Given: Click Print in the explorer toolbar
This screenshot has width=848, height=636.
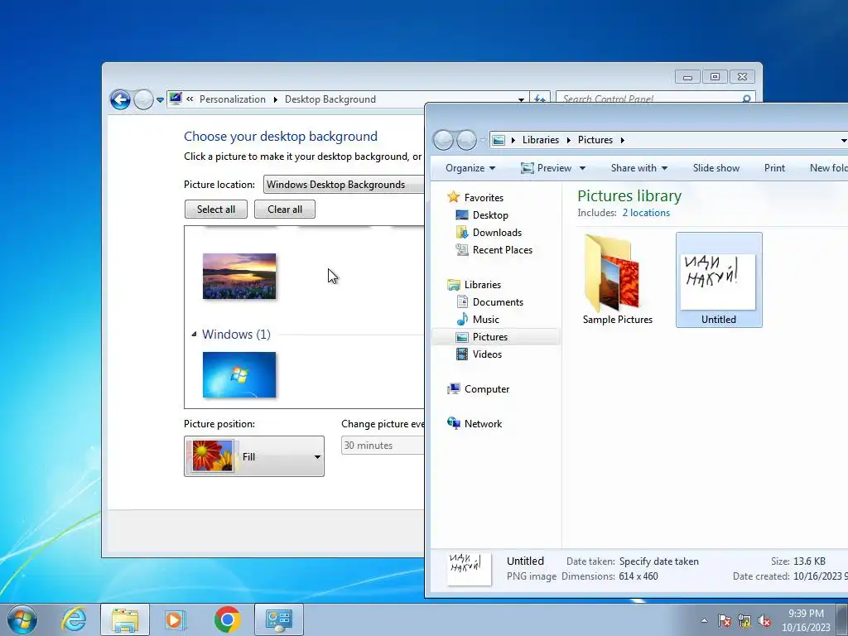Looking at the screenshot, I should pyautogui.click(x=774, y=168).
